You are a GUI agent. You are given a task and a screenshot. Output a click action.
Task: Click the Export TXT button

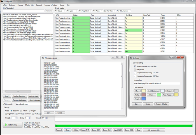click(85, 130)
